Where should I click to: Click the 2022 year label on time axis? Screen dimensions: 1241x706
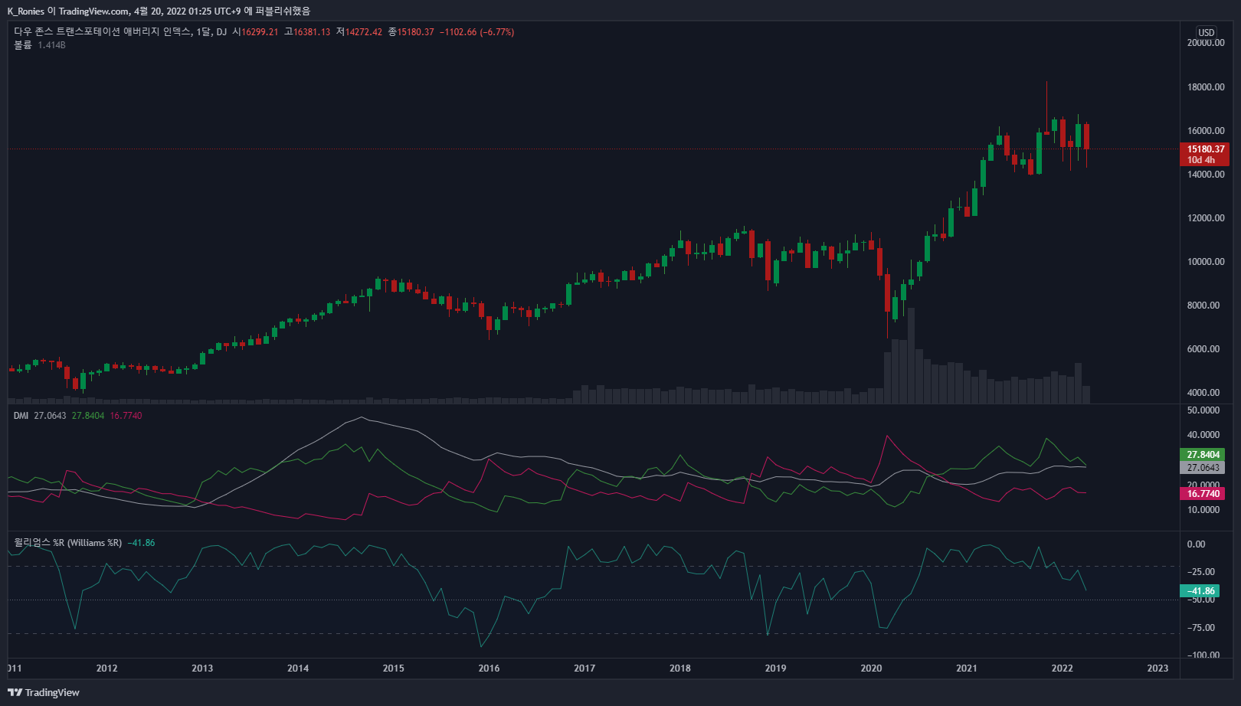[x=1062, y=668]
